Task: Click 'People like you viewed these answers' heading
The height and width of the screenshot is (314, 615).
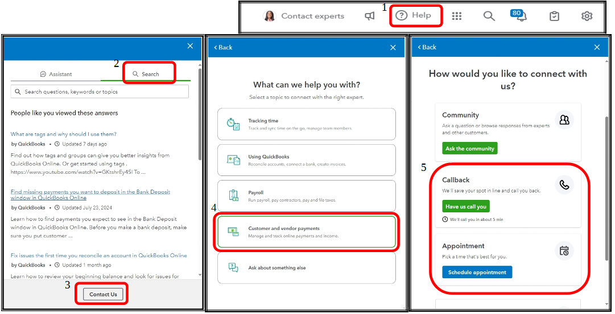Action: [x=64, y=113]
